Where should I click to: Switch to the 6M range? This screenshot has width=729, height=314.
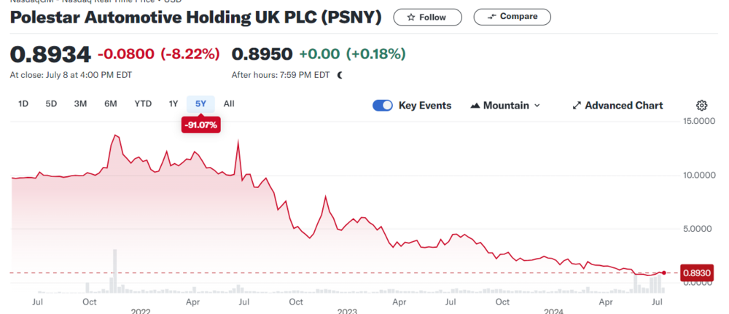click(111, 103)
